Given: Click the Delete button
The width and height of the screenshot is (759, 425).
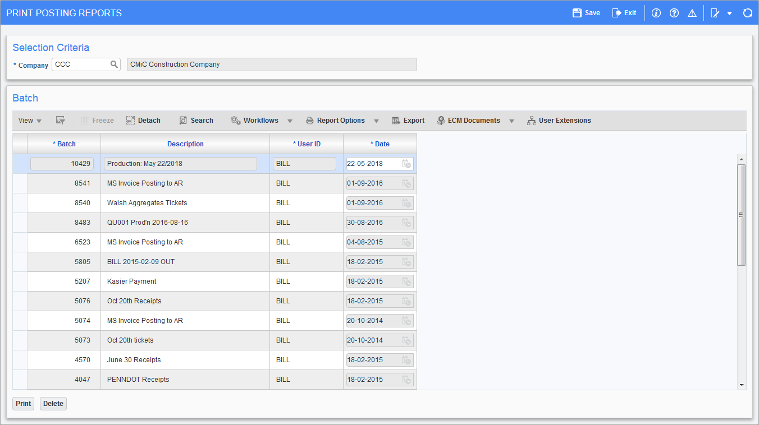Looking at the screenshot, I should tap(53, 404).
